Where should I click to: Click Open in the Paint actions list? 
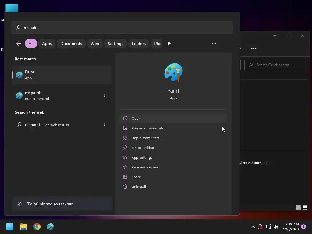point(173,119)
